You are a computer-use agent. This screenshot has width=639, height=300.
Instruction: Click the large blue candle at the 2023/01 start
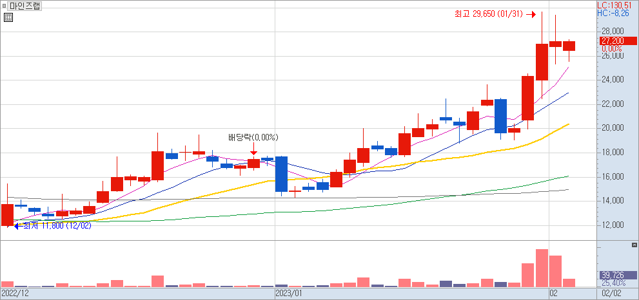281,174
